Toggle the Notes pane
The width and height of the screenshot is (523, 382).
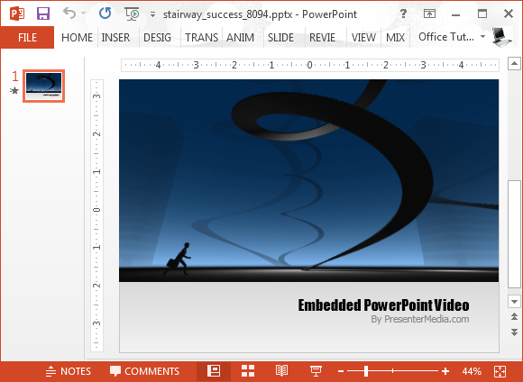[68, 371]
